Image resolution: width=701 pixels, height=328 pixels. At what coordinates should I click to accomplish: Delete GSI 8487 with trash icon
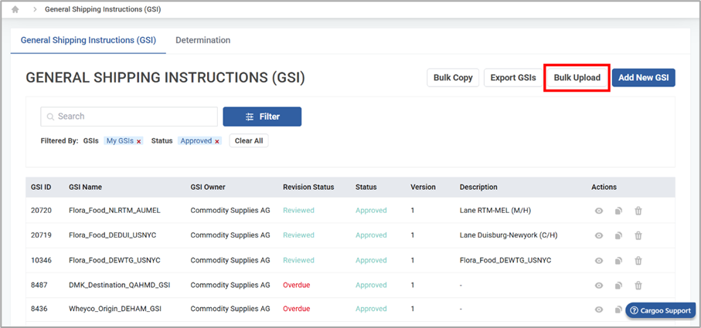(x=638, y=285)
